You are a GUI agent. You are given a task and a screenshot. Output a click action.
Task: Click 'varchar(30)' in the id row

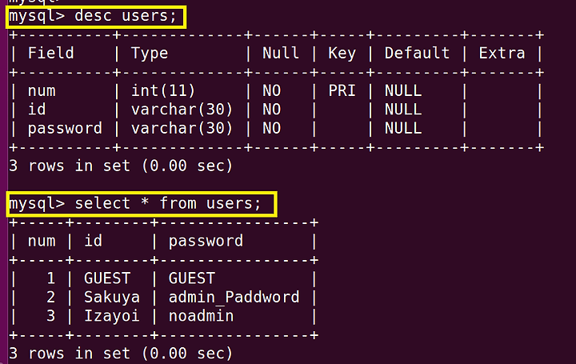(182, 110)
